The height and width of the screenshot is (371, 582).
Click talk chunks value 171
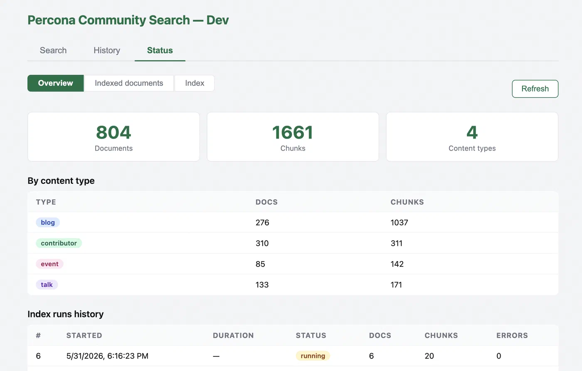[x=396, y=285]
